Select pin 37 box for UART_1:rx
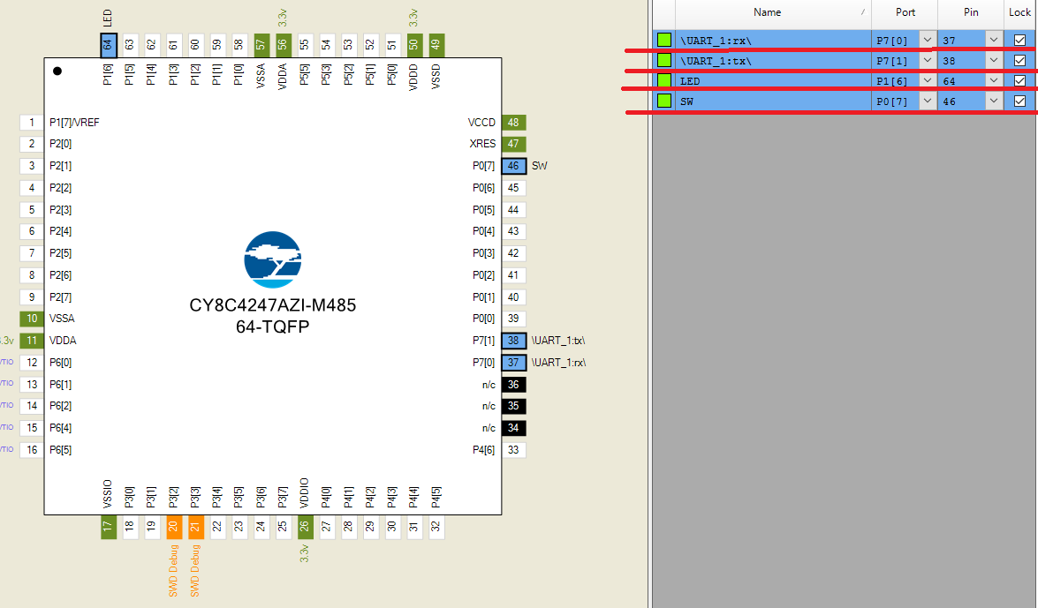The image size is (1038, 608). [x=514, y=363]
